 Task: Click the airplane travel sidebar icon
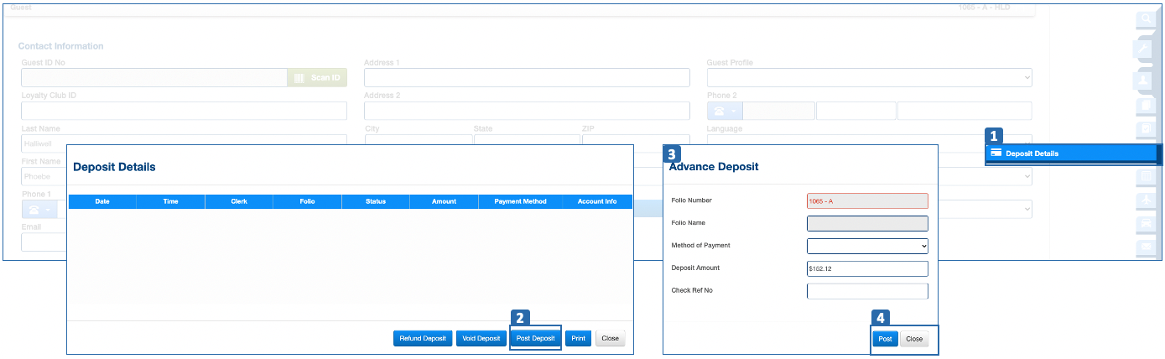[x=1146, y=200]
